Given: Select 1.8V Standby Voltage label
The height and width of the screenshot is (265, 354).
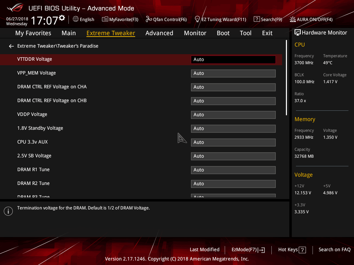Looking at the screenshot, I should pos(40,128).
